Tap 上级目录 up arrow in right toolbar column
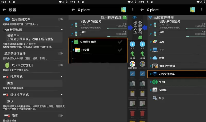Viewport: 206px width, 122px height. (142, 55)
